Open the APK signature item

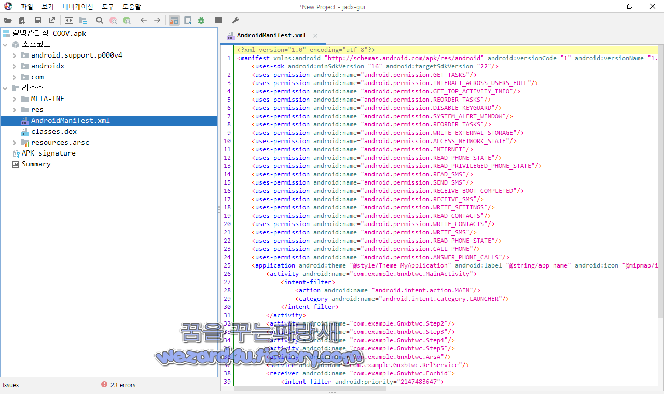[49, 153]
